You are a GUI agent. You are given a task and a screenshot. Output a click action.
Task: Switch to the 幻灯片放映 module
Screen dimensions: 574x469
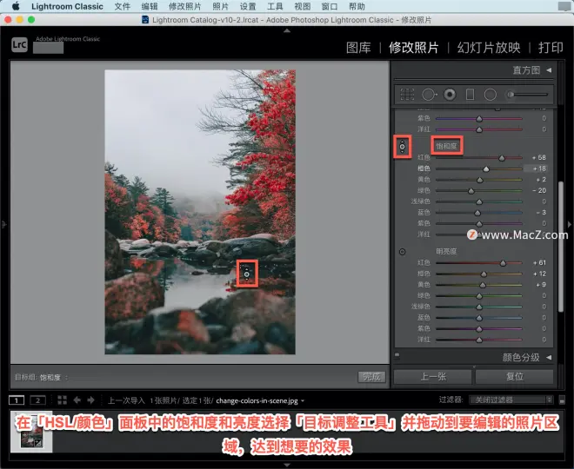pyautogui.click(x=489, y=48)
